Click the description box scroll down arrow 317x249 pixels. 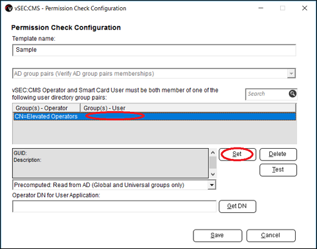pos(213,174)
